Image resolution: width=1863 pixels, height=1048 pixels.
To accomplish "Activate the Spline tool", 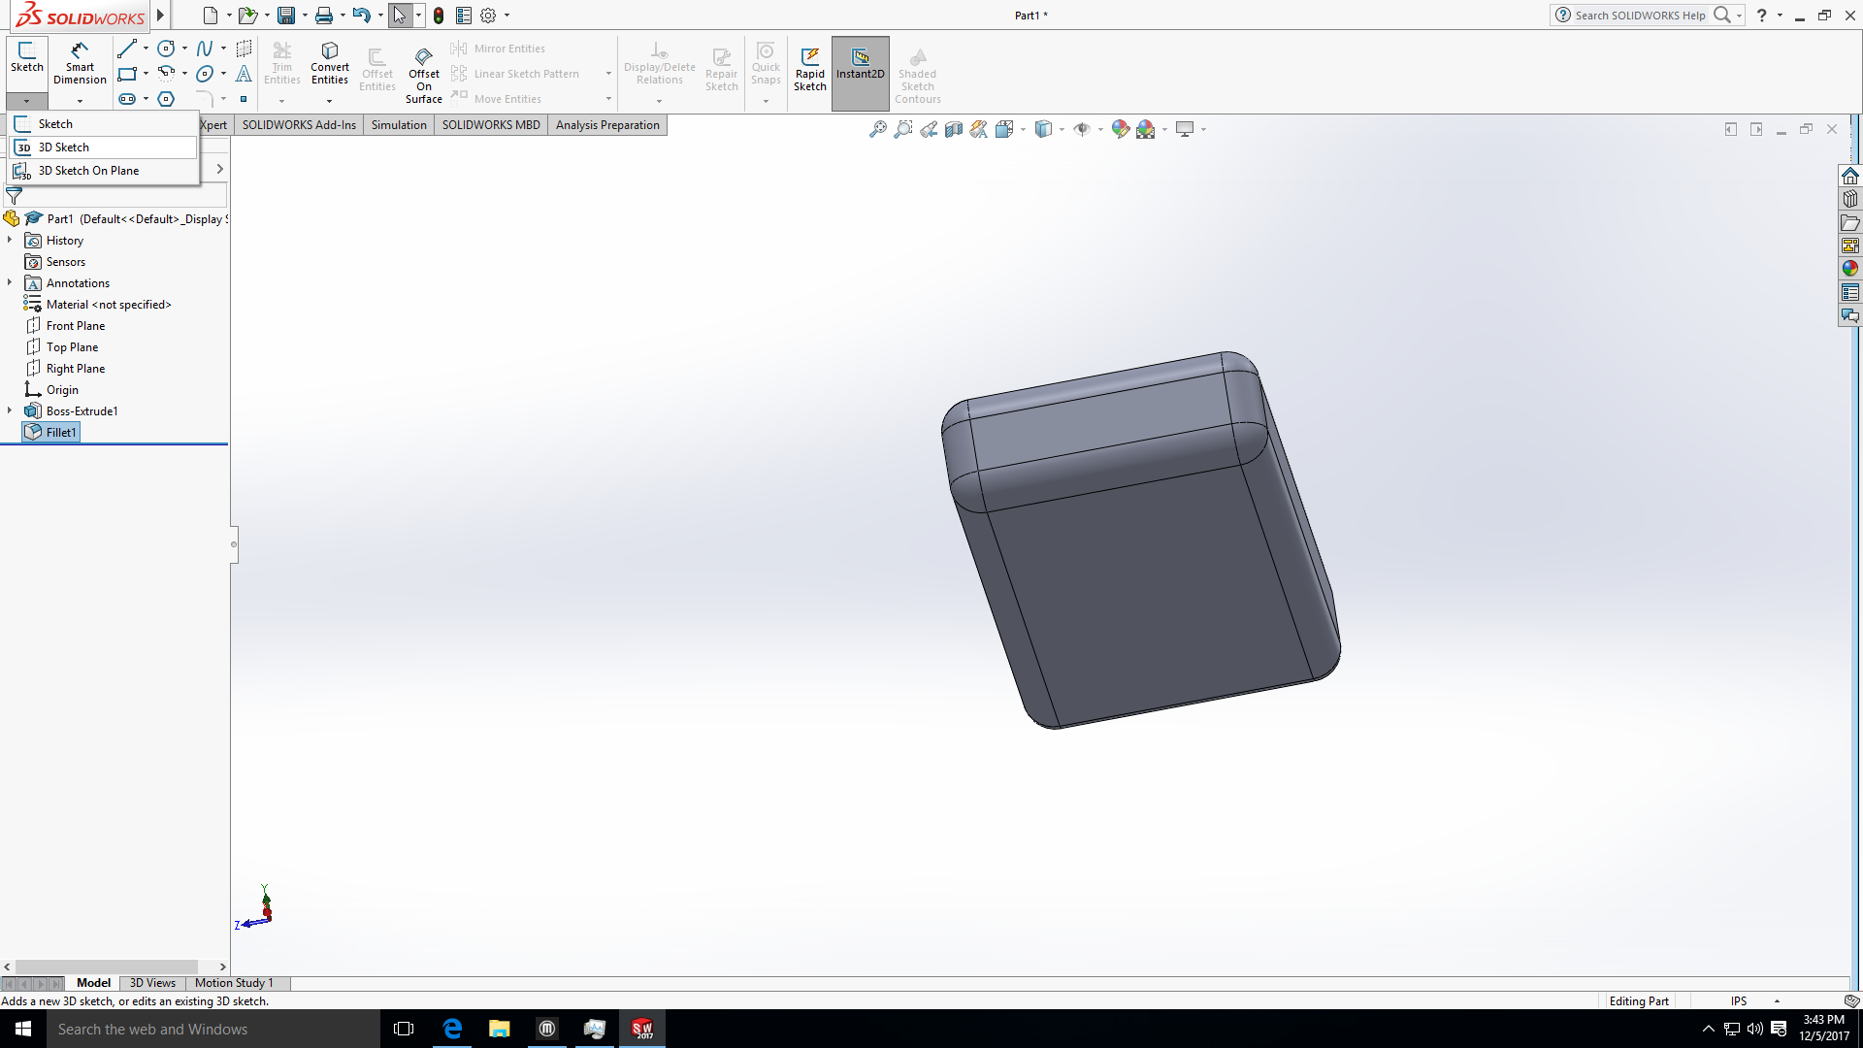I will click(x=205, y=49).
